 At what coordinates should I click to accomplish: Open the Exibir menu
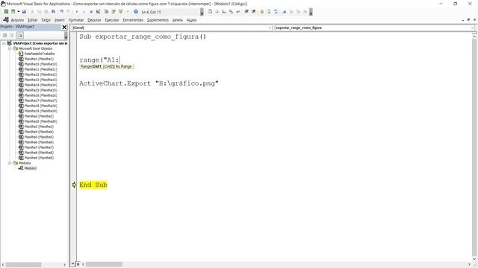(x=46, y=20)
